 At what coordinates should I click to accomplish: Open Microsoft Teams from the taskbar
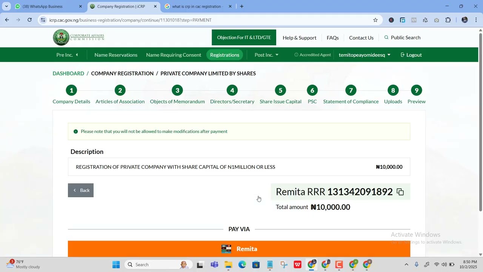pyautogui.click(x=214, y=264)
